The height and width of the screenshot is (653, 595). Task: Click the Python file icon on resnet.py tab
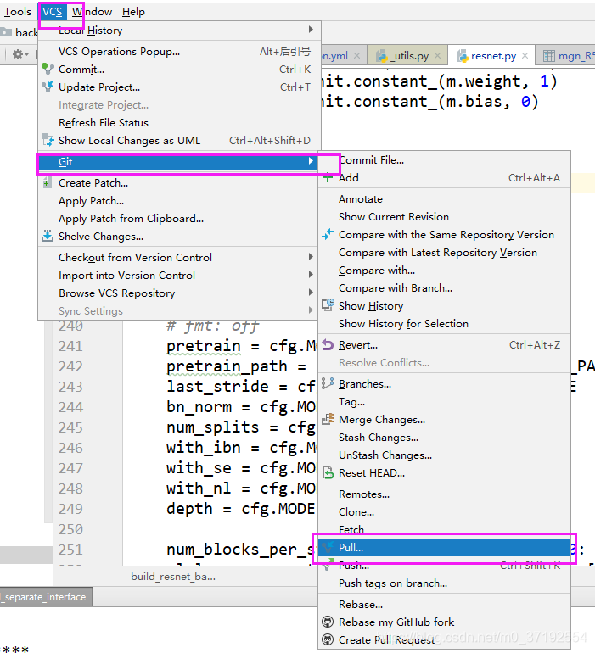(463, 56)
